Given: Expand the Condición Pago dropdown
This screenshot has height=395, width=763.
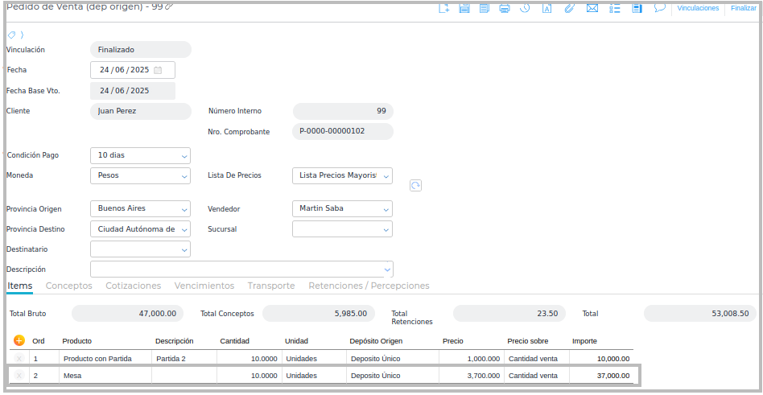Looking at the screenshot, I should point(184,156).
